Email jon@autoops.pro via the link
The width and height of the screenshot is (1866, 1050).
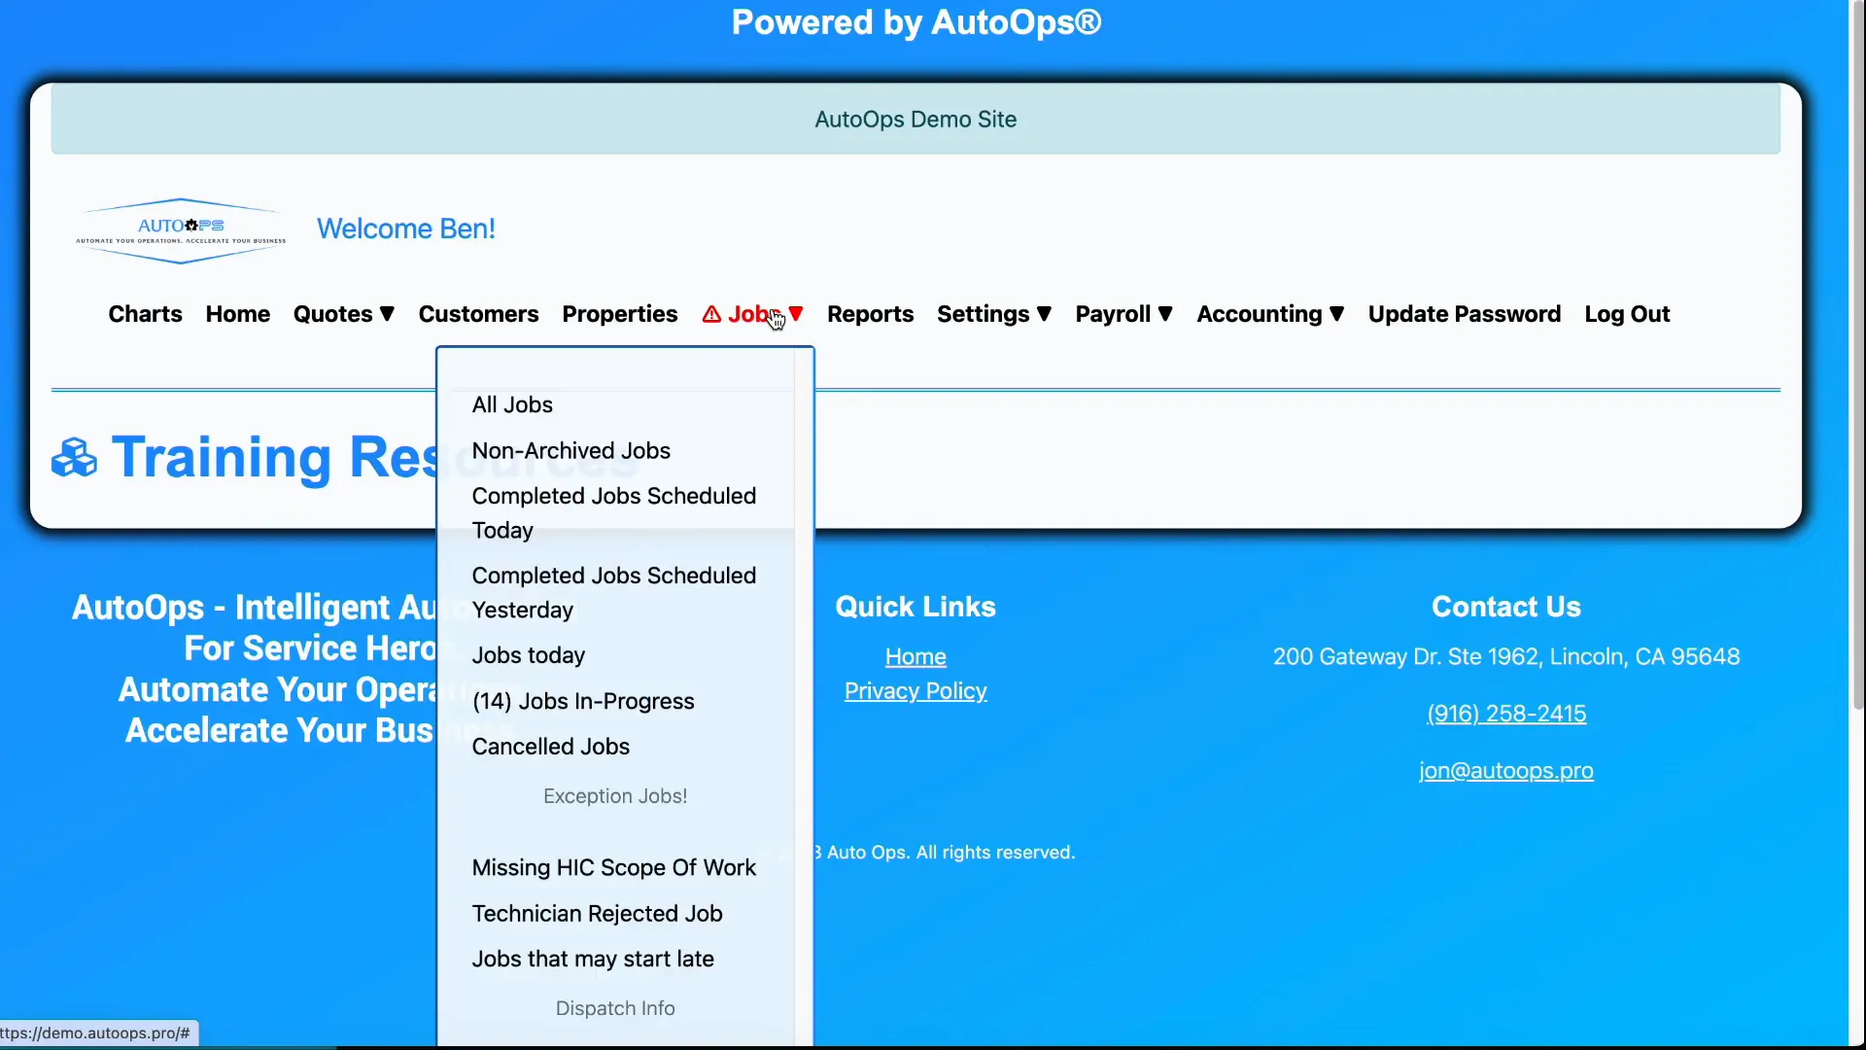coord(1504,770)
